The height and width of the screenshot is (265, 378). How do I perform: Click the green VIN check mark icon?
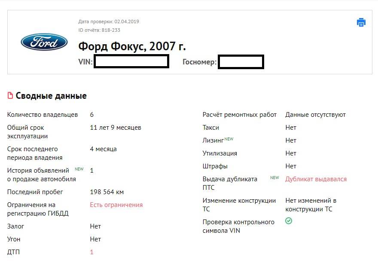tap(289, 221)
